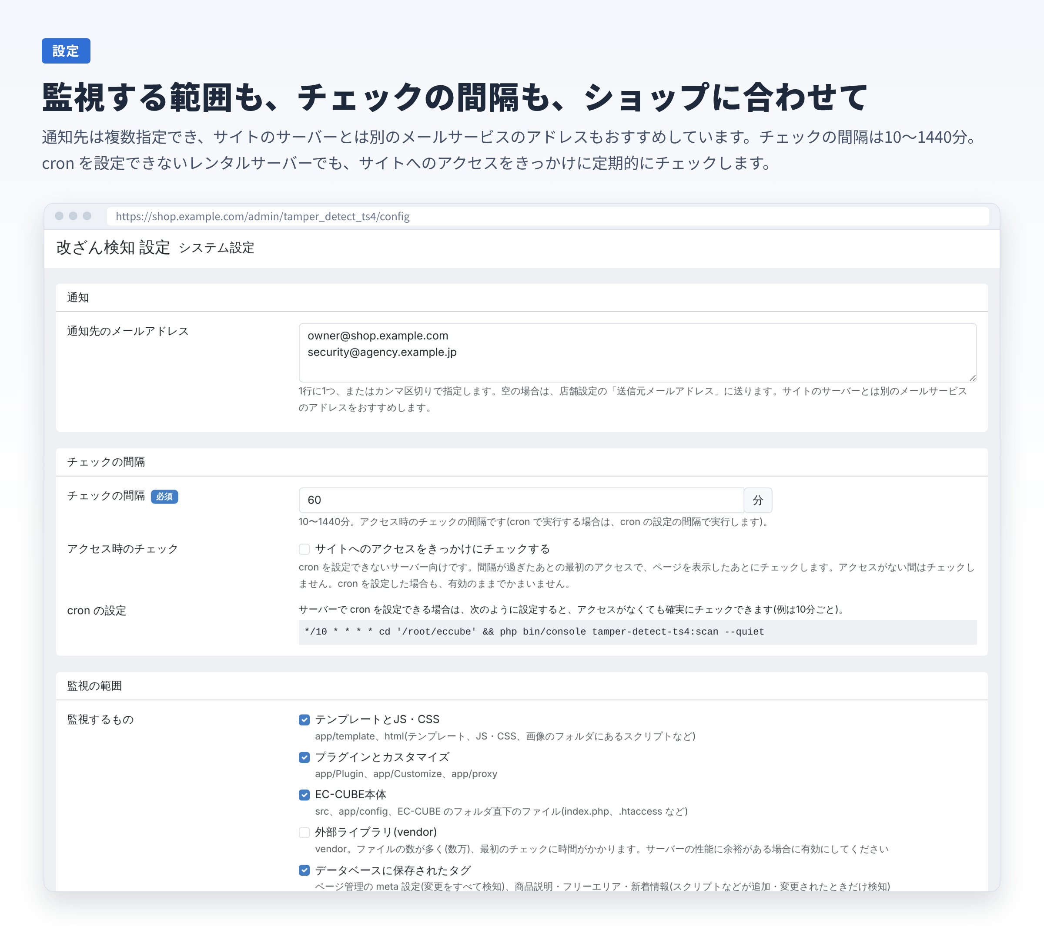
Task: Click the main headline 監視する範囲も
Action: tap(455, 97)
